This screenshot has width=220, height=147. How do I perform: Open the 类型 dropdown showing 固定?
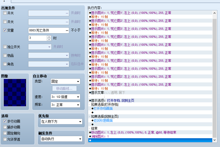click(65, 81)
